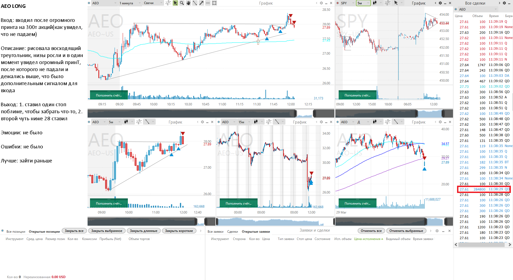This screenshot has height=280, width=513.
Task: Switch to the Открытые заявки tab
Action: click(256, 232)
